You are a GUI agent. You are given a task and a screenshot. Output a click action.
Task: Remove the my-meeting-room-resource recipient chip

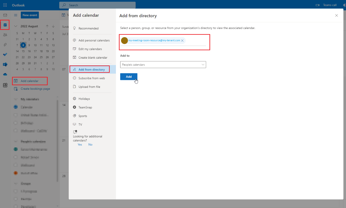pyautogui.click(x=182, y=41)
